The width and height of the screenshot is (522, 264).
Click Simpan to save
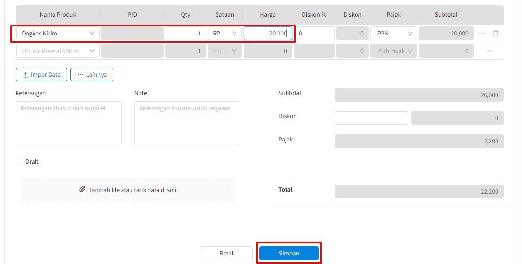tap(288, 253)
